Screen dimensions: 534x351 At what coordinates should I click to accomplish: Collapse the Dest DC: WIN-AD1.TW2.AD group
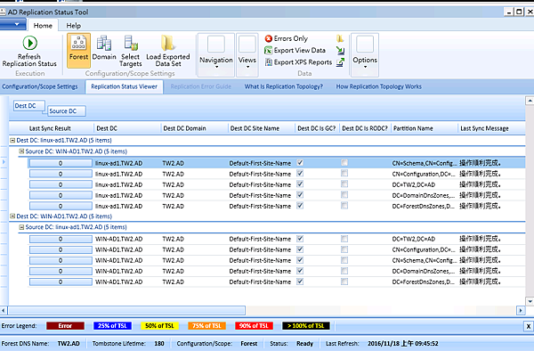(12, 216)
